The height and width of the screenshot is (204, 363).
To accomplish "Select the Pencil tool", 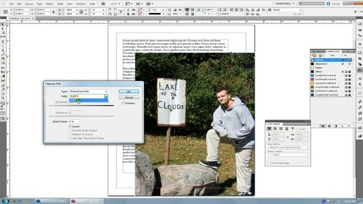I will (3, 54).
